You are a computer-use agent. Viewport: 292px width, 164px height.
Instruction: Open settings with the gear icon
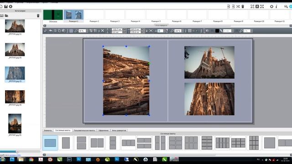click(x=272, y=6)
